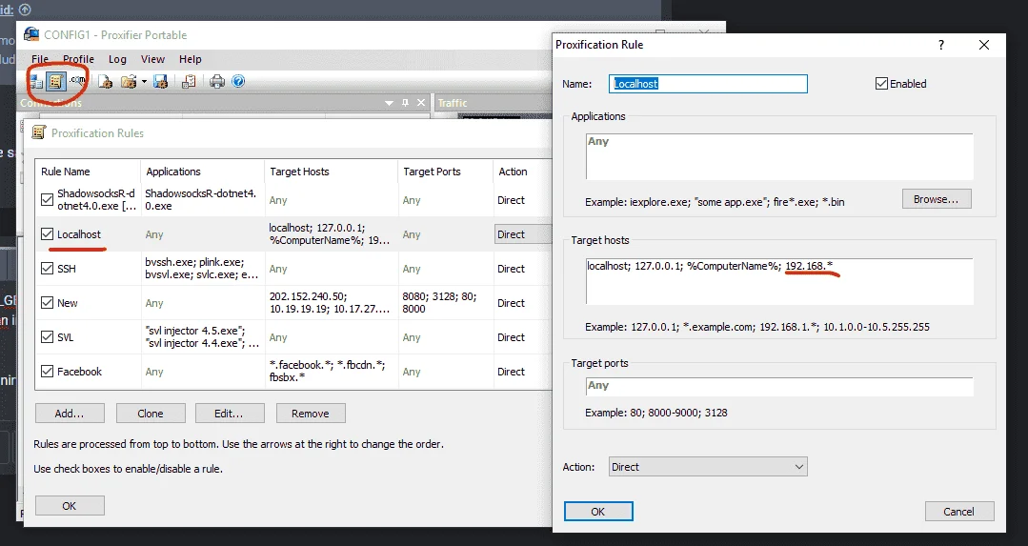Click OK in Proxification Rules window
1028x546 pixels.
point(70,506)
